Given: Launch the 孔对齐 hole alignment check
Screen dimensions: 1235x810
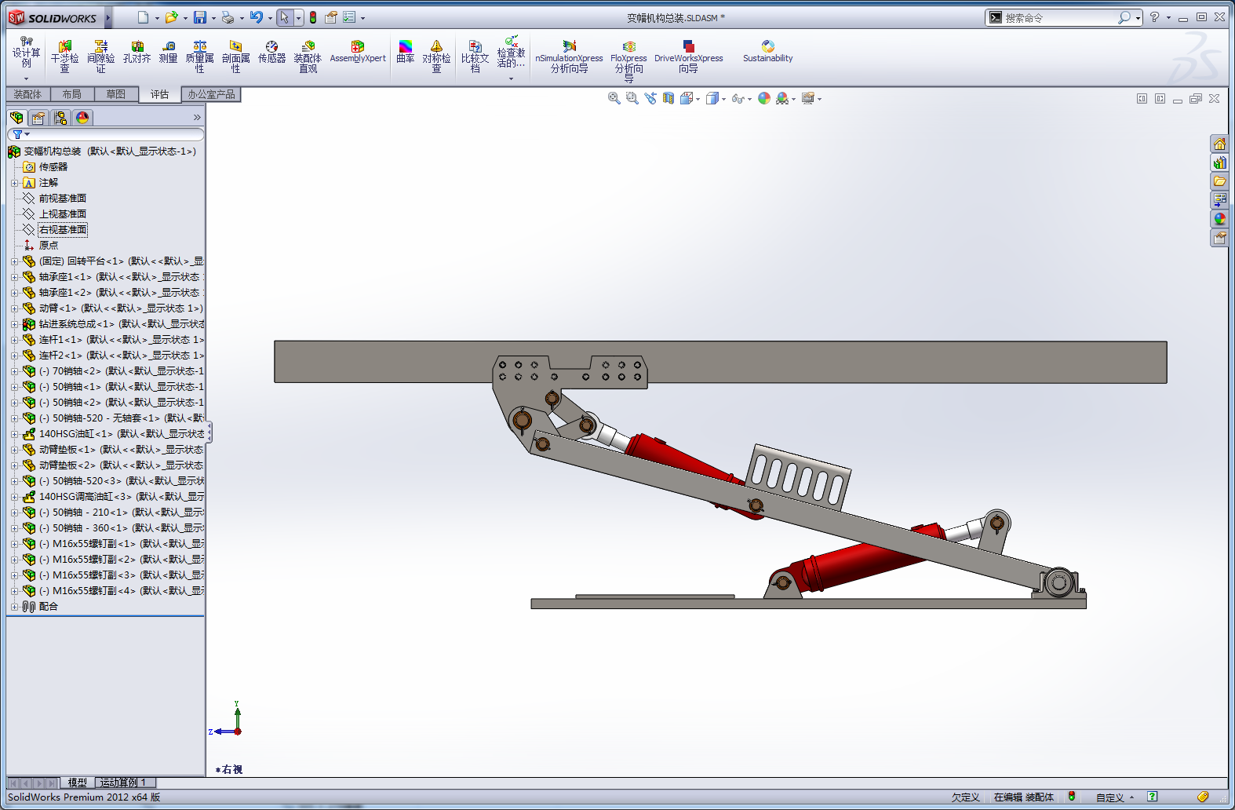Looking at the screenshot, I should (137, 52).
